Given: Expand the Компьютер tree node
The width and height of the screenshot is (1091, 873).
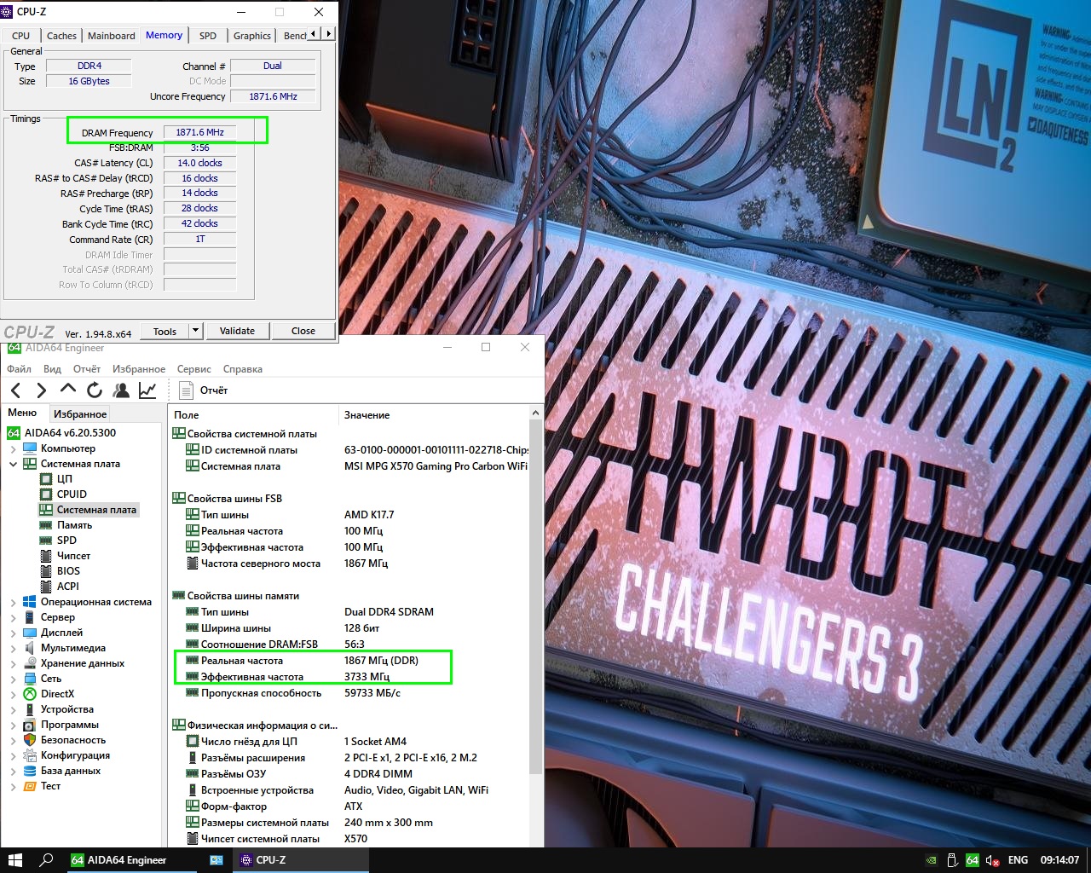Looking at the screenshot, I should 13,448.
